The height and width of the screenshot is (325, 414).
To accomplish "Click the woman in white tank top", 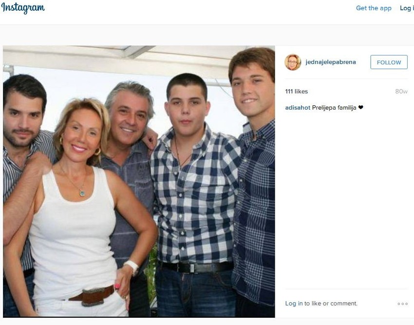I will (x=76, y=211).
